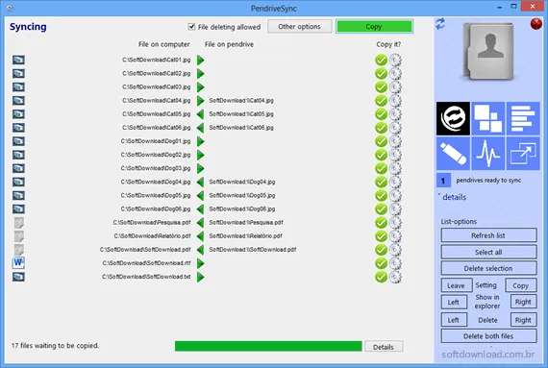Select SoftDownload:\SoftDownload.pdf pendrive entry
548x368 pixels.
point(253,250)
